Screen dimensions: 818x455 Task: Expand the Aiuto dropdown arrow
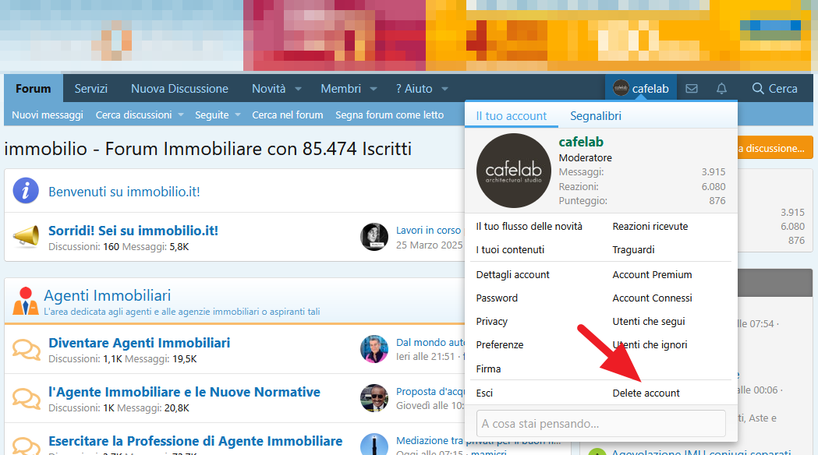(445, 89)
